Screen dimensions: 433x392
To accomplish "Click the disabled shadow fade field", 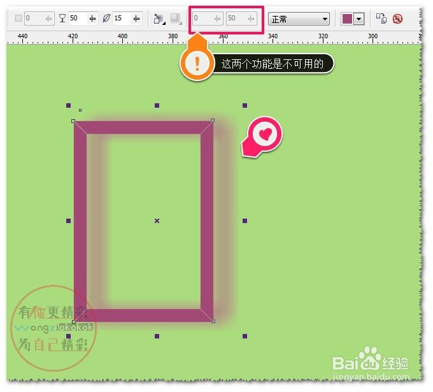I will click(208, 18).
